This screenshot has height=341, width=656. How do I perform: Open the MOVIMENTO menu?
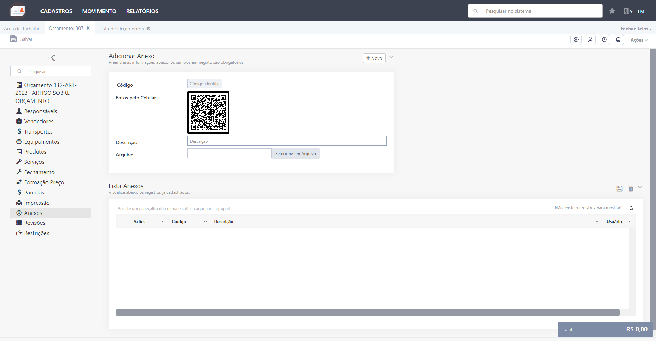point(99,11)
